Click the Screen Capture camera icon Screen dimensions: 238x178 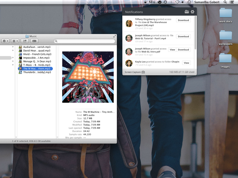[x=143, y=72]
